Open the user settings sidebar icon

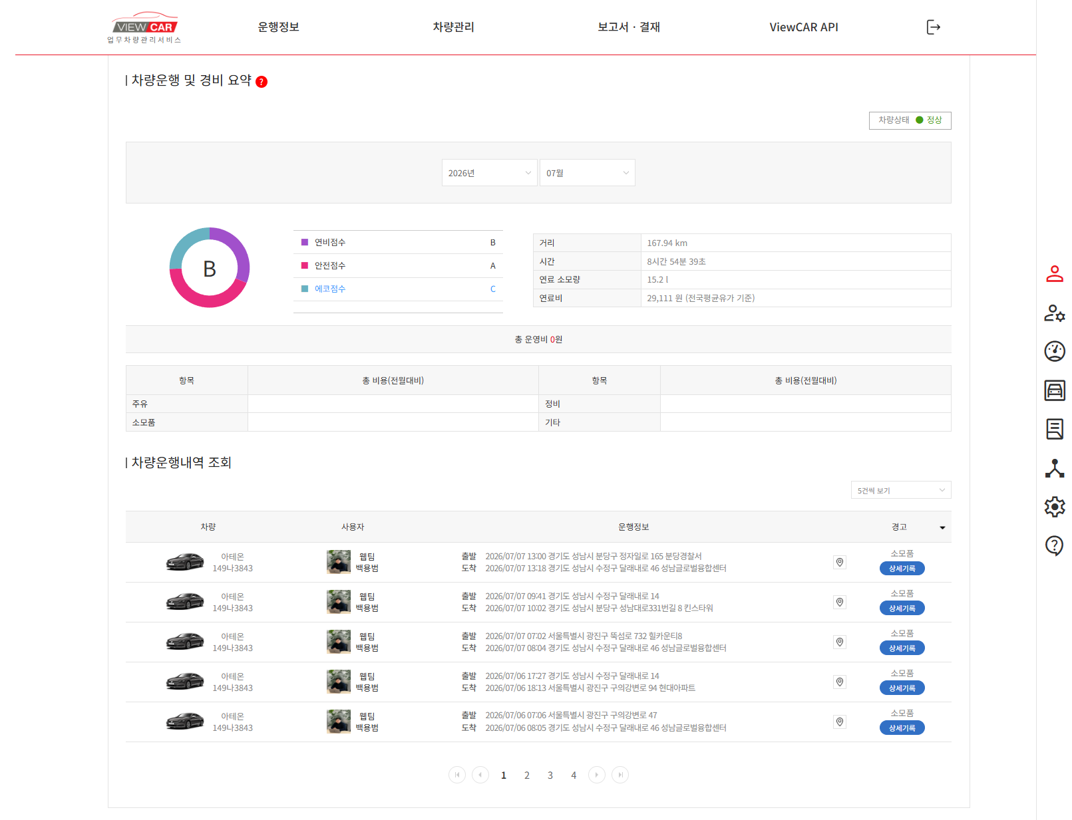click(1055, 313)
